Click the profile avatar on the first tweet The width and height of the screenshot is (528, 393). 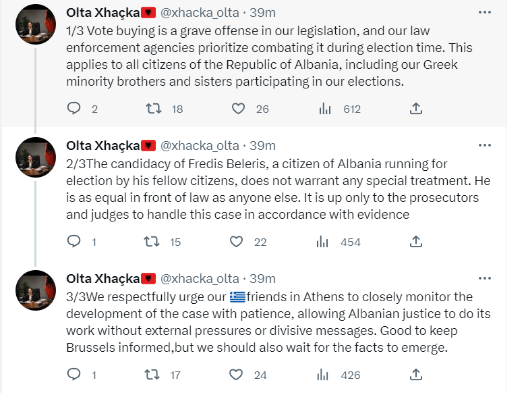pyautogui.click(x=35, y=25)
